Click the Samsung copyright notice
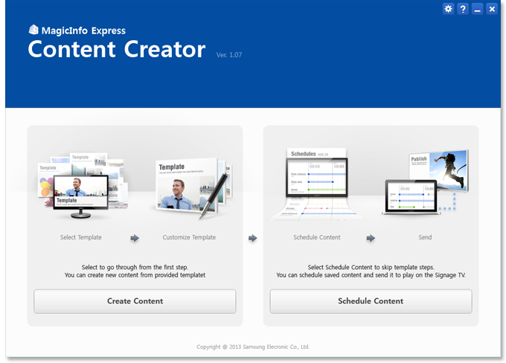The image size is (506, 363). [253, 347]
